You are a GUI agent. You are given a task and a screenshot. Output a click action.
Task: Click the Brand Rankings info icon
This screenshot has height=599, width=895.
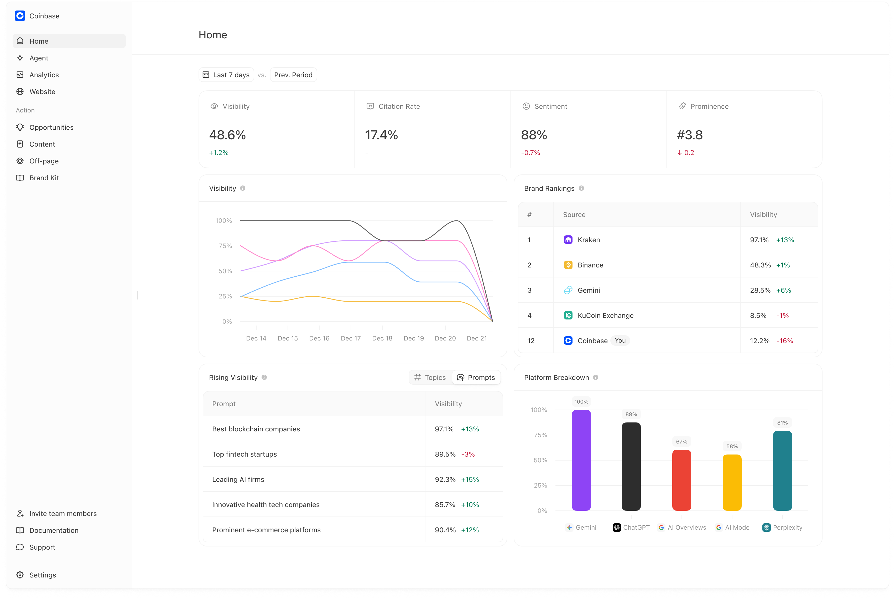(x=581, y=188)
